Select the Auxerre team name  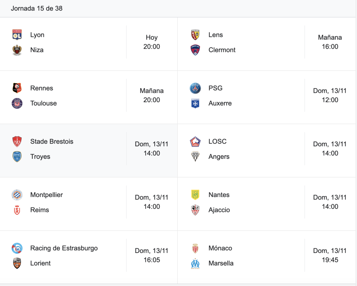point(220,103)
